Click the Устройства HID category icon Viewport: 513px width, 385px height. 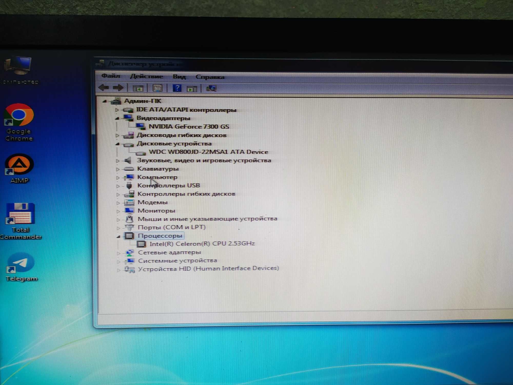tap(130, 269)
